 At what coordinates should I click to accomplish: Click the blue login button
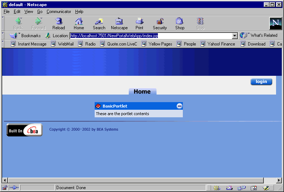[x=261, y=82]
